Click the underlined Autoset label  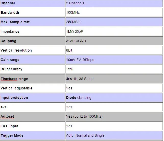(7, 116)
